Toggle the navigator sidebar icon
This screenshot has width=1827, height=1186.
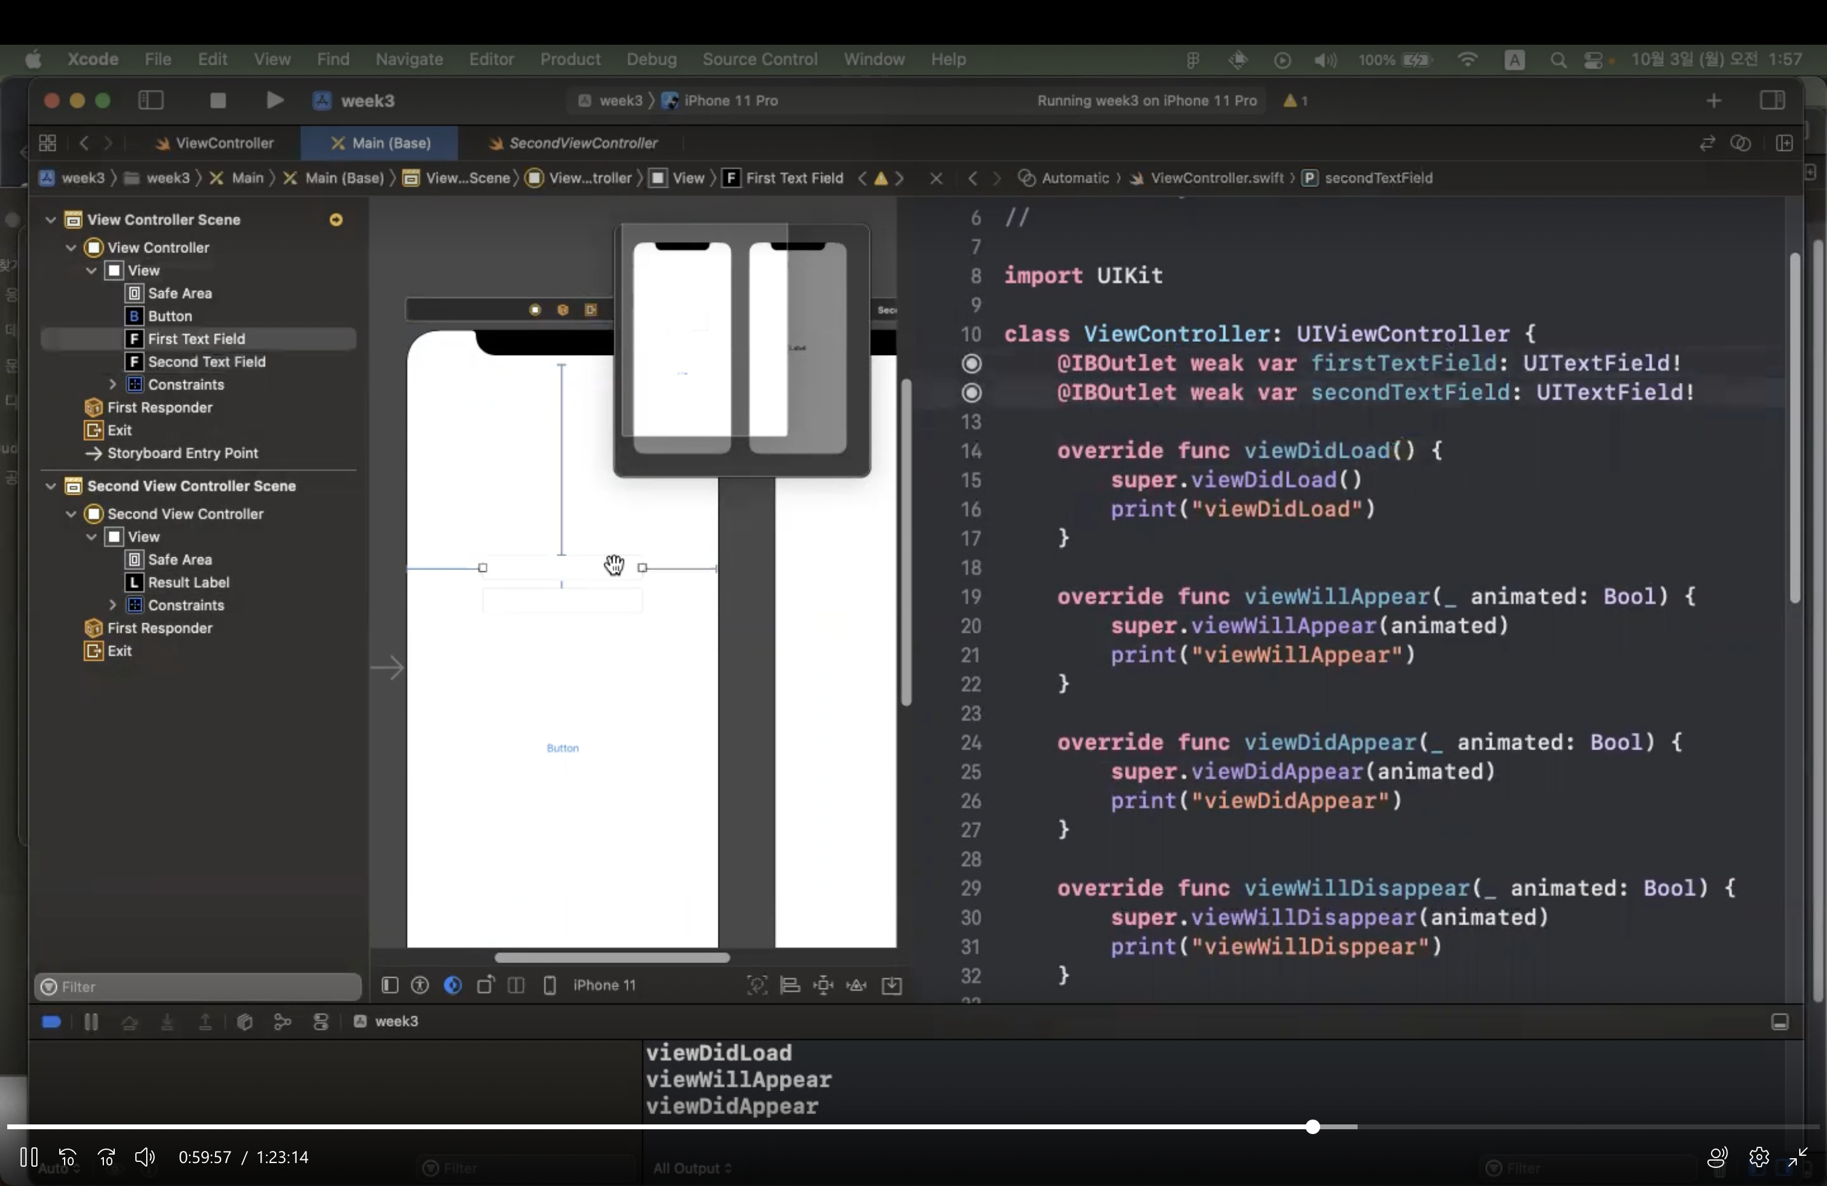click(x=150, y=100)
